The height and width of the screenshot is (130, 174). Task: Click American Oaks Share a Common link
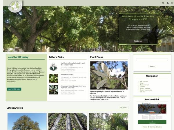coord(73,87)
